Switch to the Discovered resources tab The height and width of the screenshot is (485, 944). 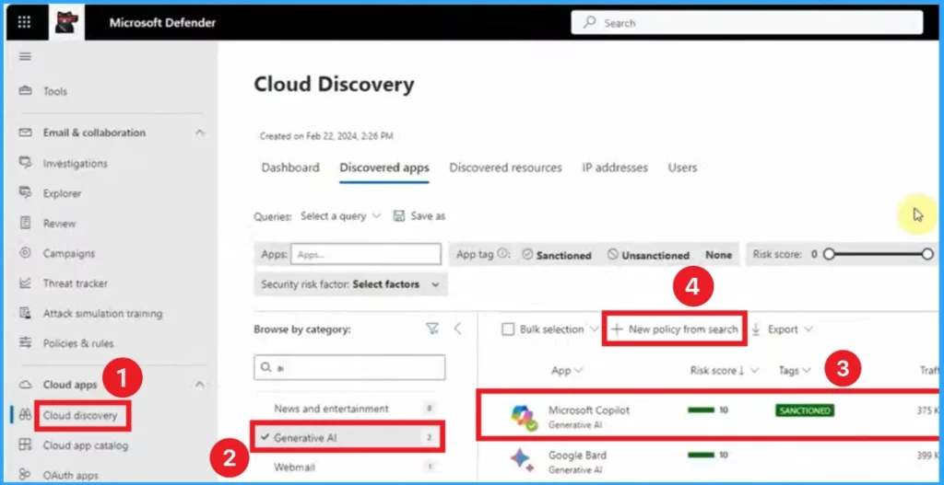(x=506, y=167)
